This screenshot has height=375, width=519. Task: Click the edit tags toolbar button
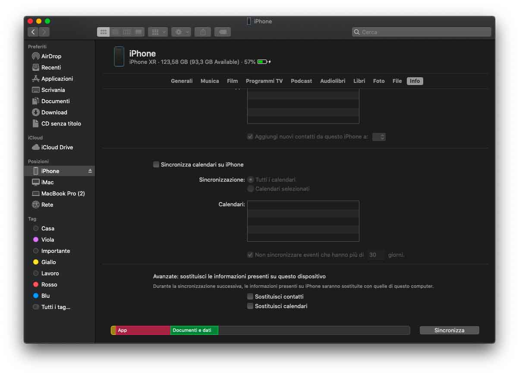pos(223,32)
